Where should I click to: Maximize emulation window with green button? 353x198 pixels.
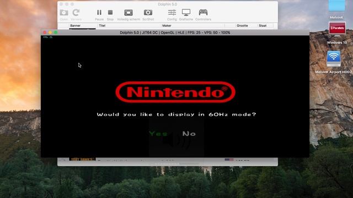56,32
